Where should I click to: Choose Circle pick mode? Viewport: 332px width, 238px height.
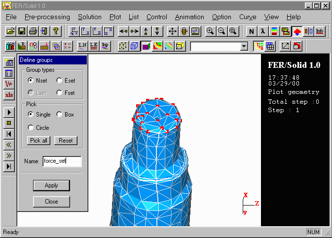pyautogui.click(x=31, y=127)
